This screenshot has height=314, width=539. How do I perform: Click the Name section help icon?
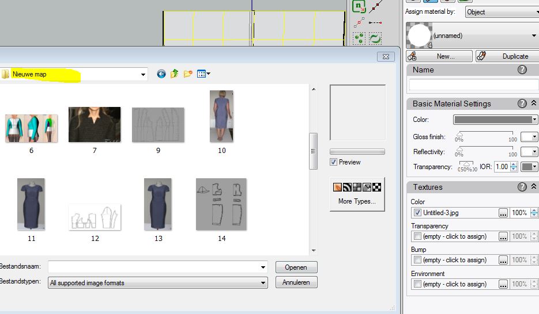[522, 70]
